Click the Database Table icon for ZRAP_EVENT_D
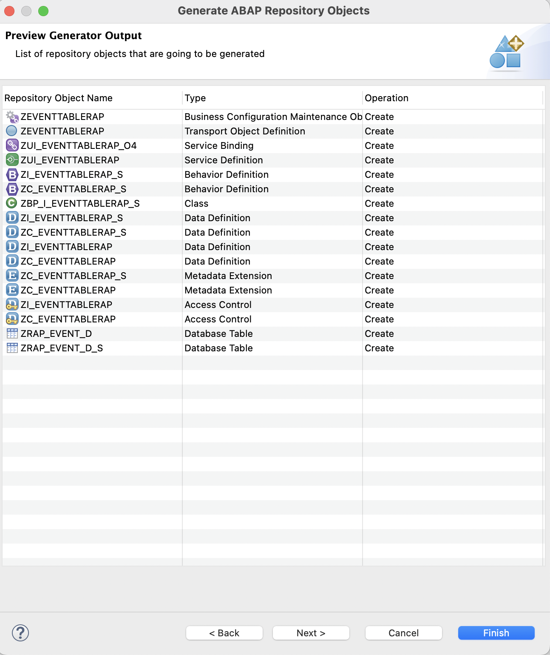The image size is (550, 655). tap(12, 333)
